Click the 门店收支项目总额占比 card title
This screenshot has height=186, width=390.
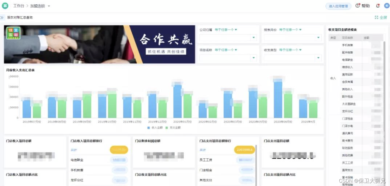[151, 175]
